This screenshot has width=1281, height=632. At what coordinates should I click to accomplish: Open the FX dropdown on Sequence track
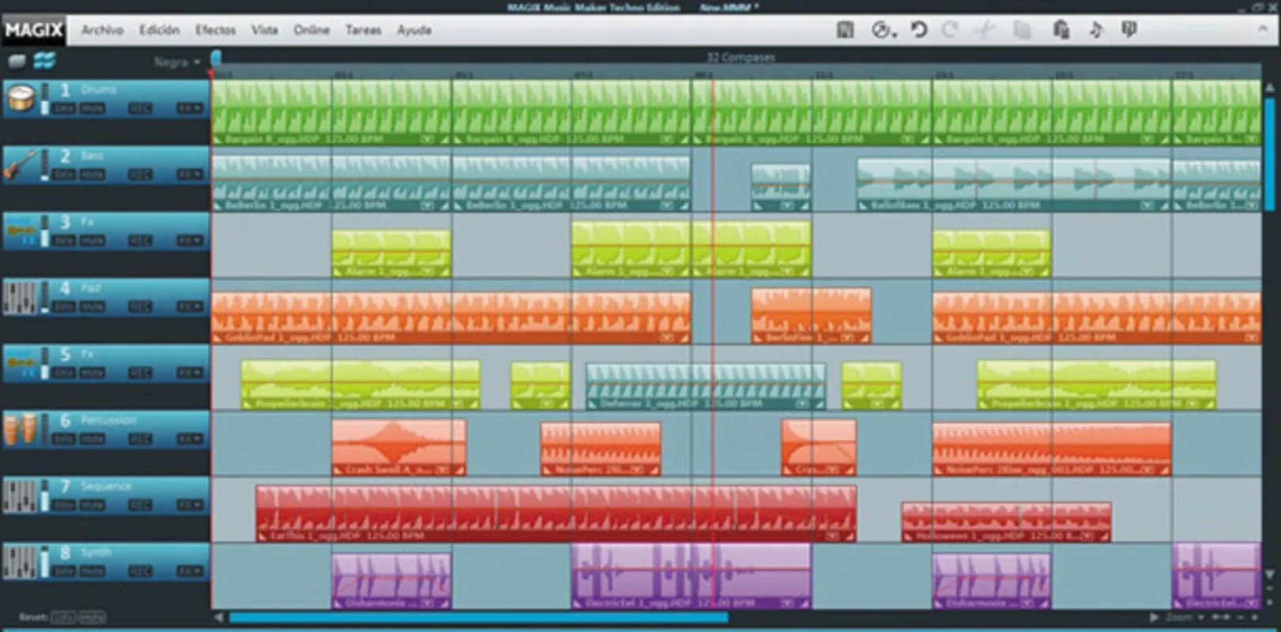190,505
